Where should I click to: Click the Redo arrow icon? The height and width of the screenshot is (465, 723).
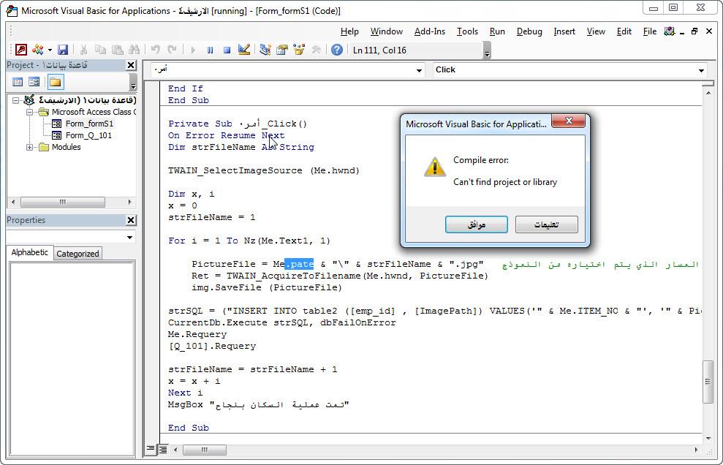pyautogui.click(x=172, y=50)
